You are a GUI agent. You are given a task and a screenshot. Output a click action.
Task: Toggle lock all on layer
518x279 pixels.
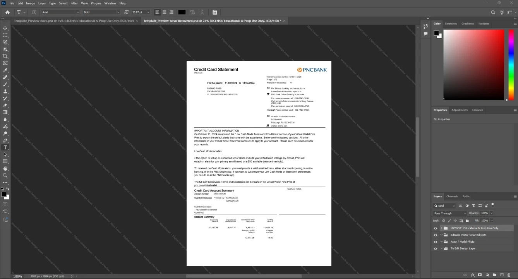click(x=468, y=220)
